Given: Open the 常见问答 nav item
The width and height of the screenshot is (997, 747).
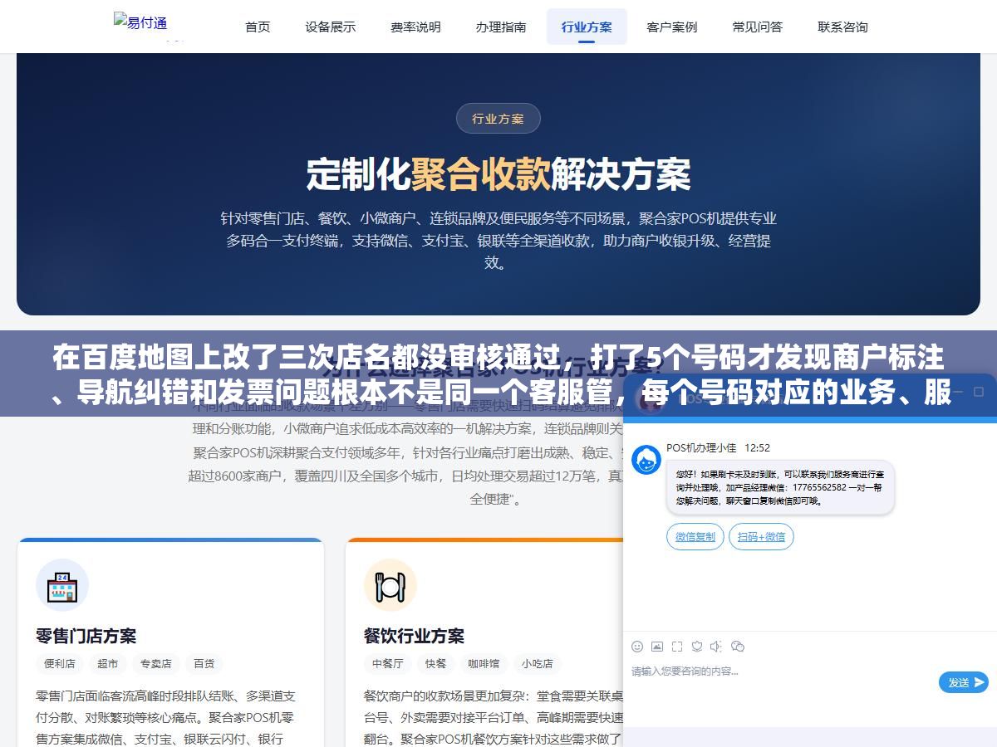Looking at the screenshot, I should click(758, 27).
